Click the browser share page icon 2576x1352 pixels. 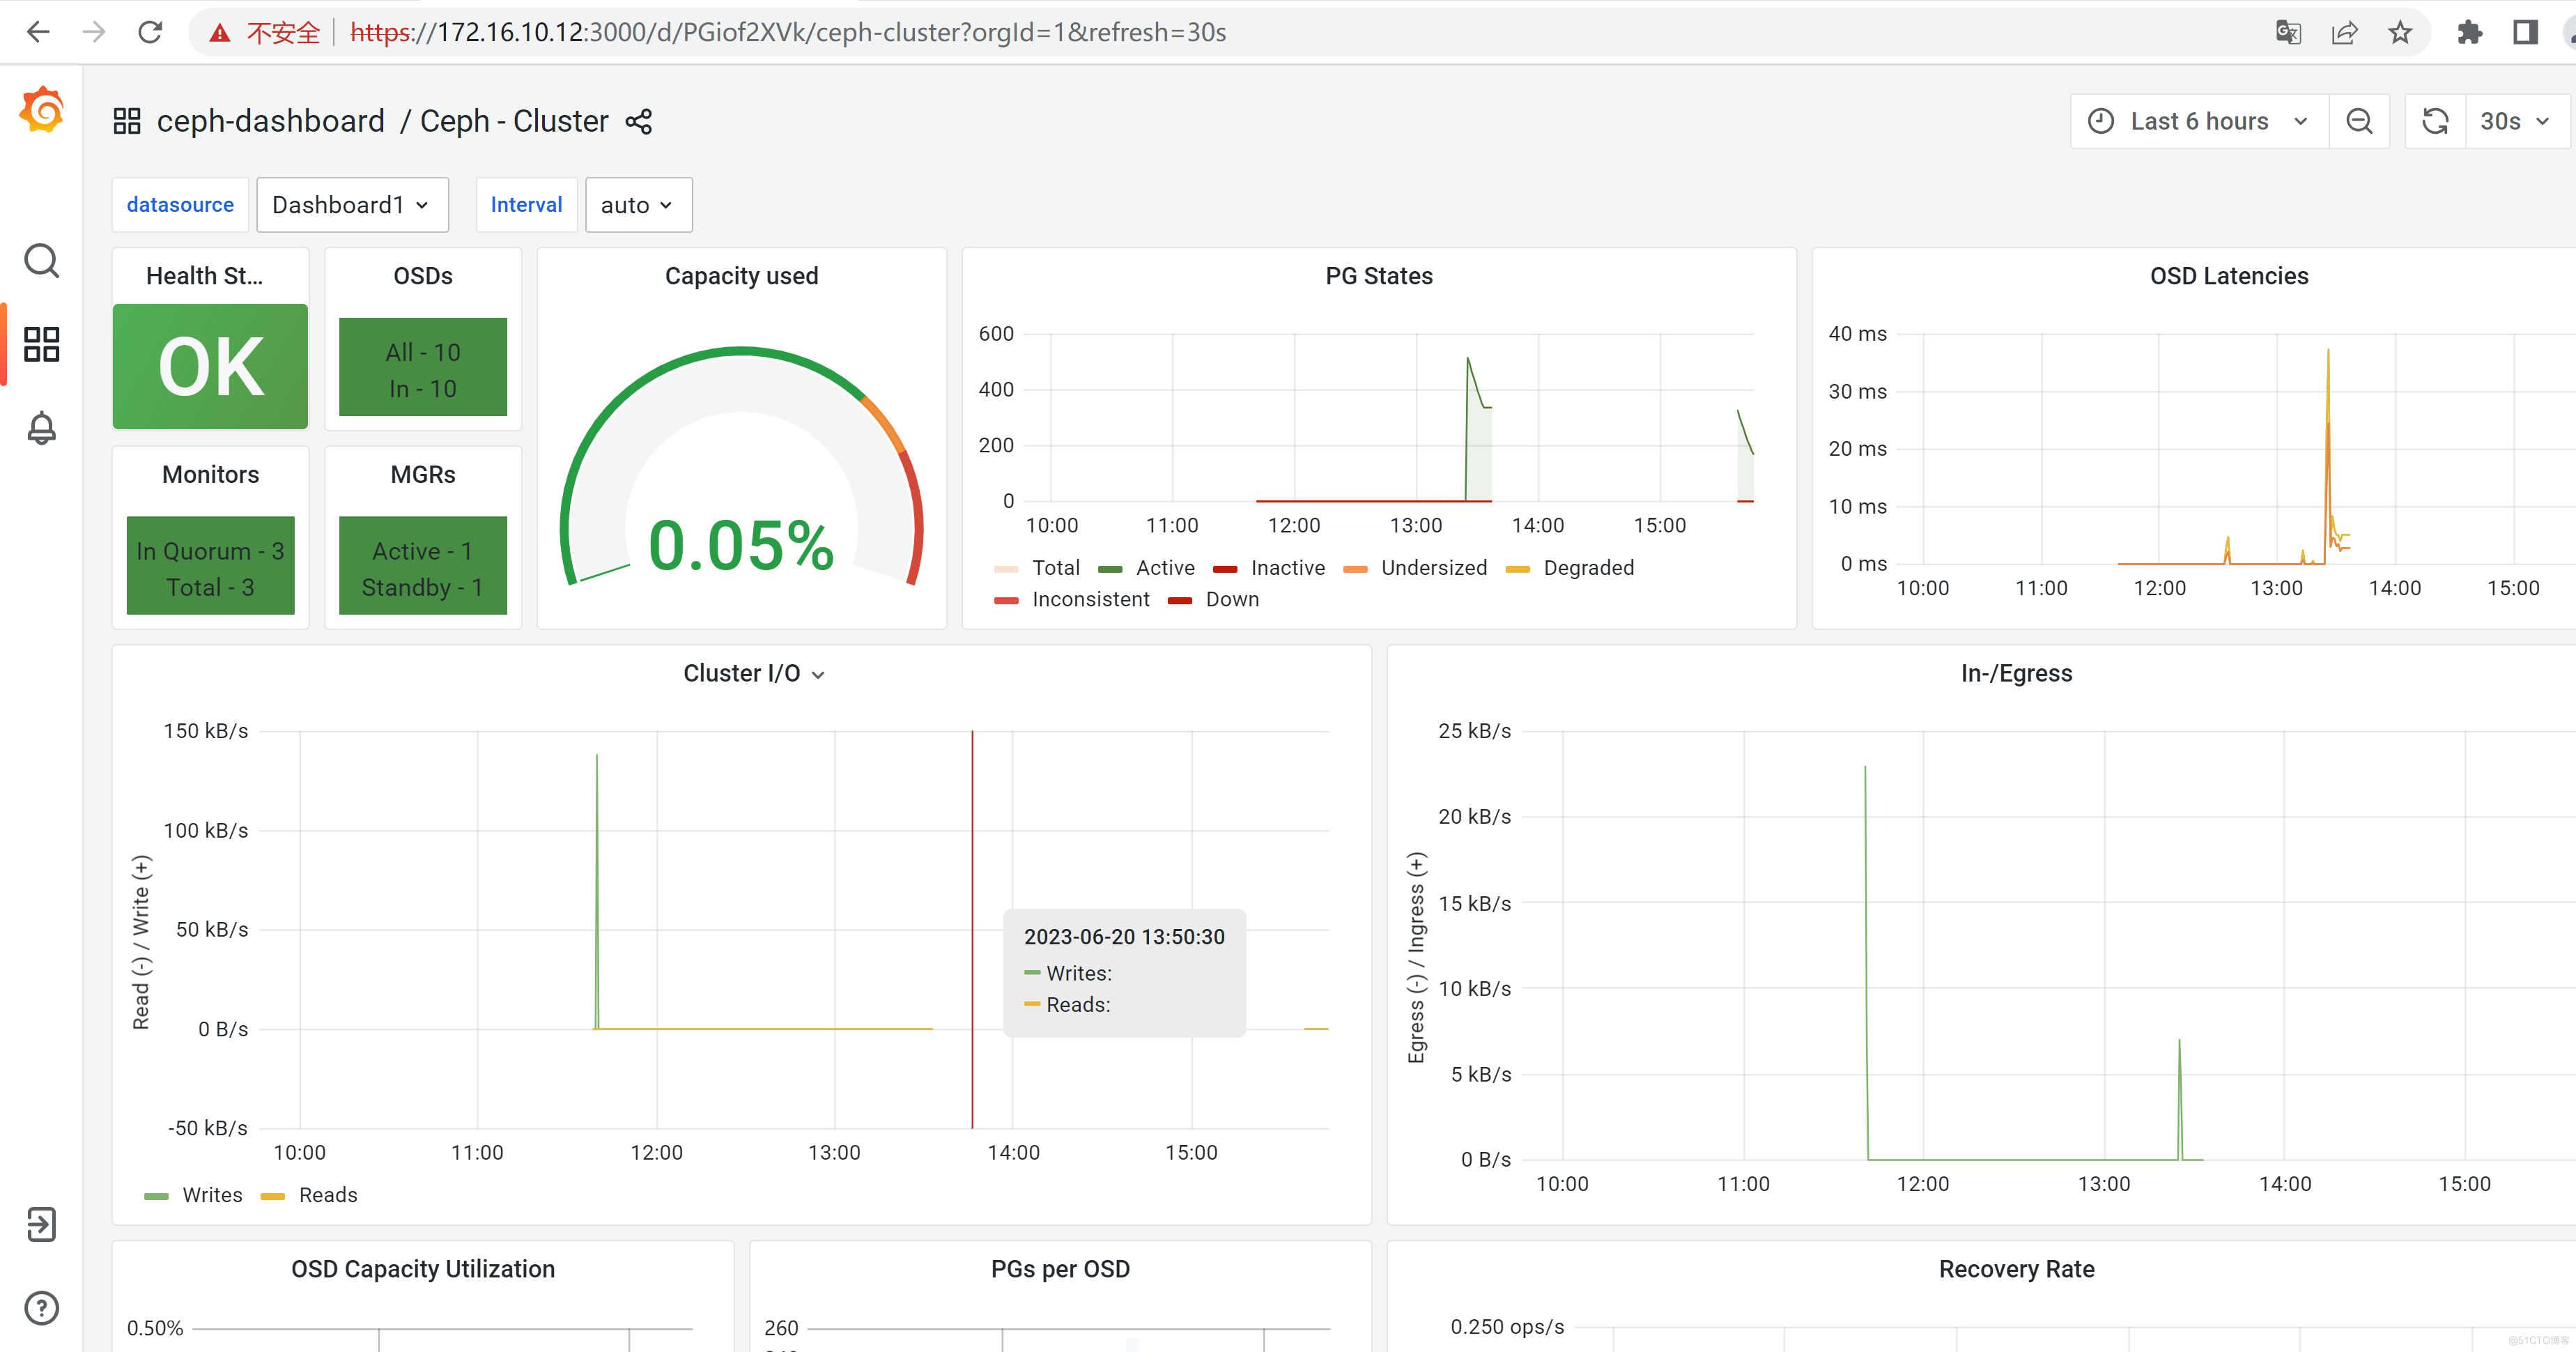point(2344,32)
